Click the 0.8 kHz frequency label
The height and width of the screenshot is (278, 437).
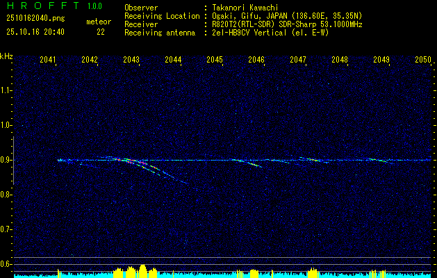(6, 195)
